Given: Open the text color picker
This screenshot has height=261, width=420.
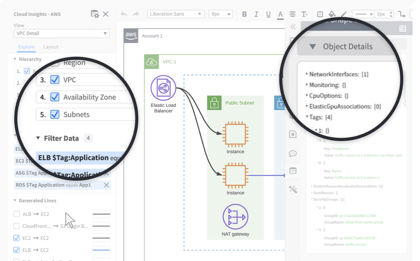Looking at the screenshot, I should click(280, 15).
